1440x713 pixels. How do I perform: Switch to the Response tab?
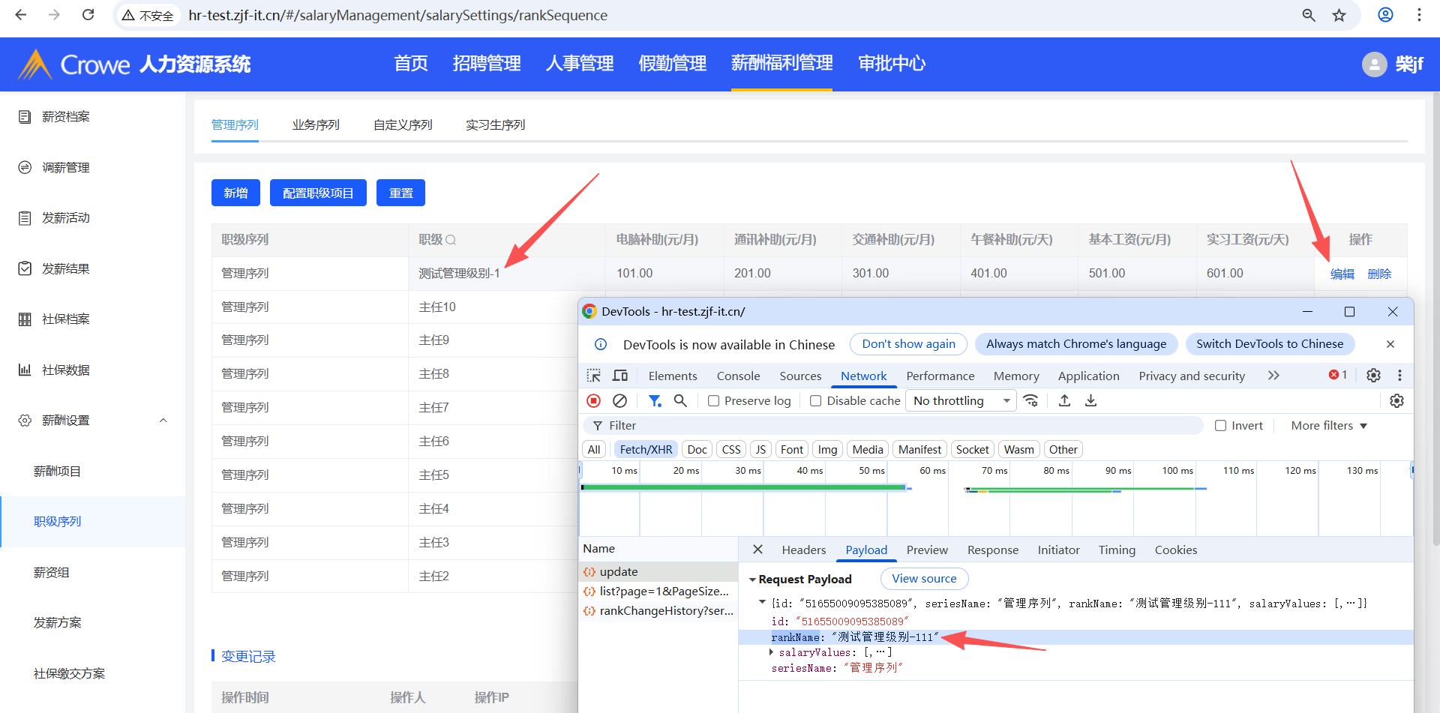pyautogui.click(x=992, y=550)
